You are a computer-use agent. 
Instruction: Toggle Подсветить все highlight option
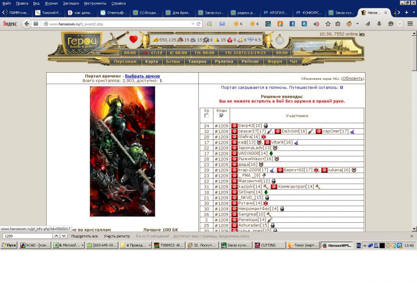[x=85, y=236]
